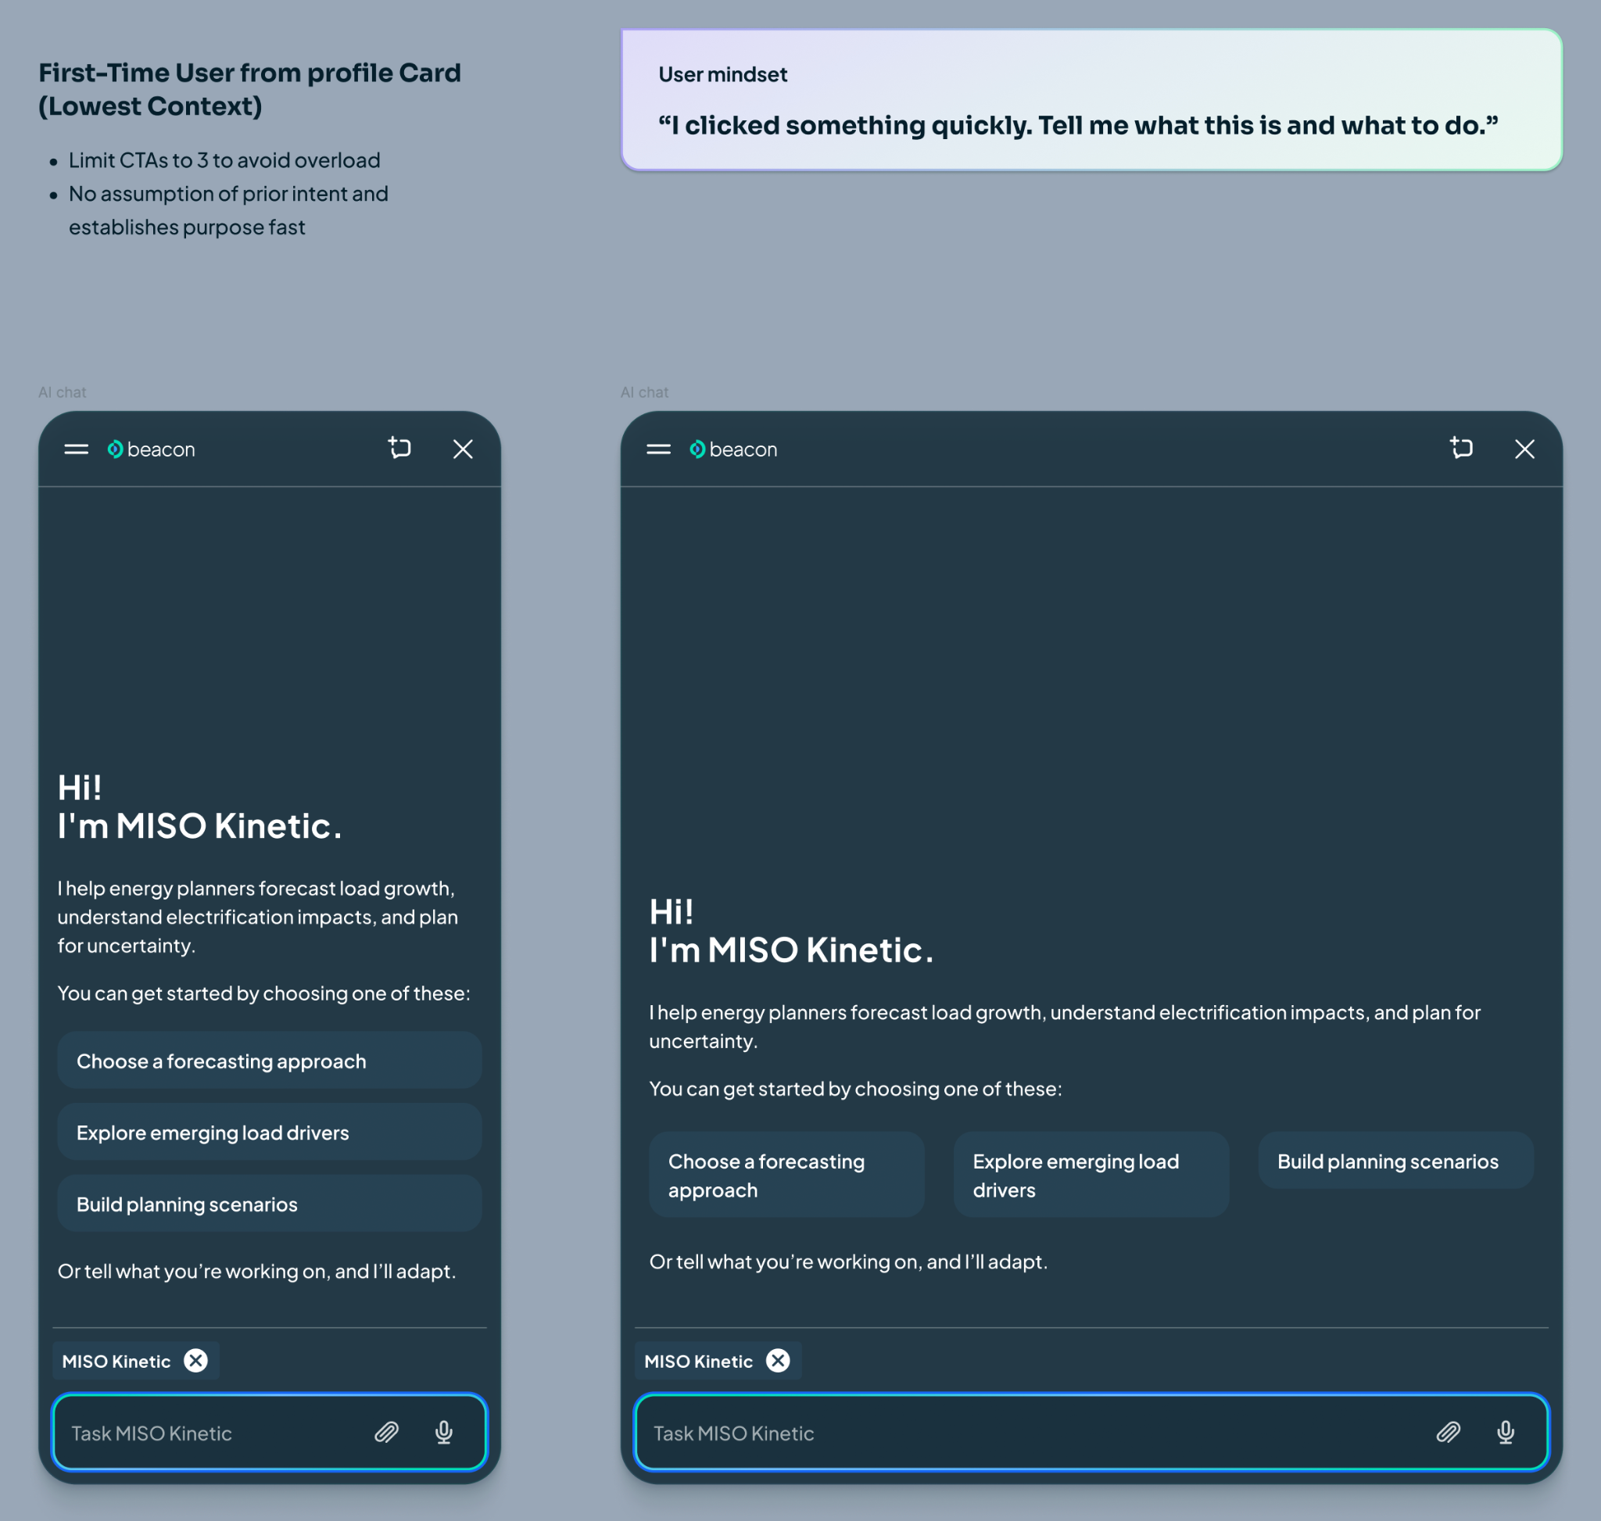Viewport: 1601px width, 1521px height.
Task: Activate microphone in narrow chat input
Action: click(444, 1433)
